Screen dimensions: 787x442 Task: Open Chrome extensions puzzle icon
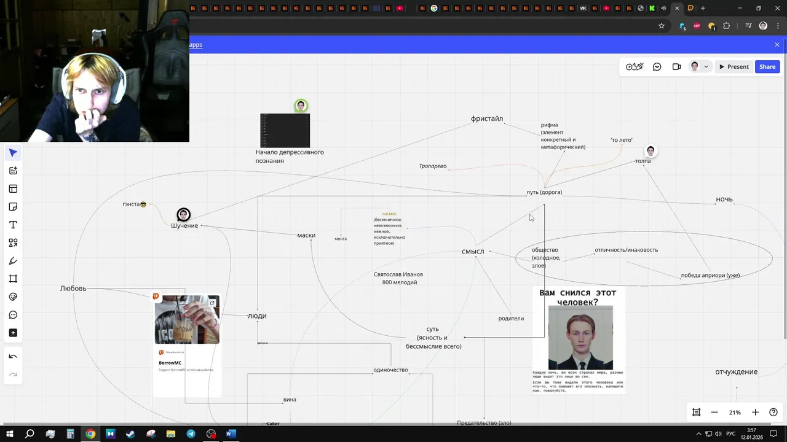click(x=726, y=26)
